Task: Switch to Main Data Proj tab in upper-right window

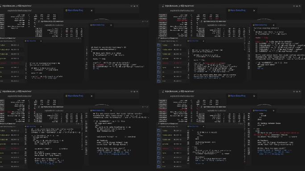Action: tap(238, 10)
